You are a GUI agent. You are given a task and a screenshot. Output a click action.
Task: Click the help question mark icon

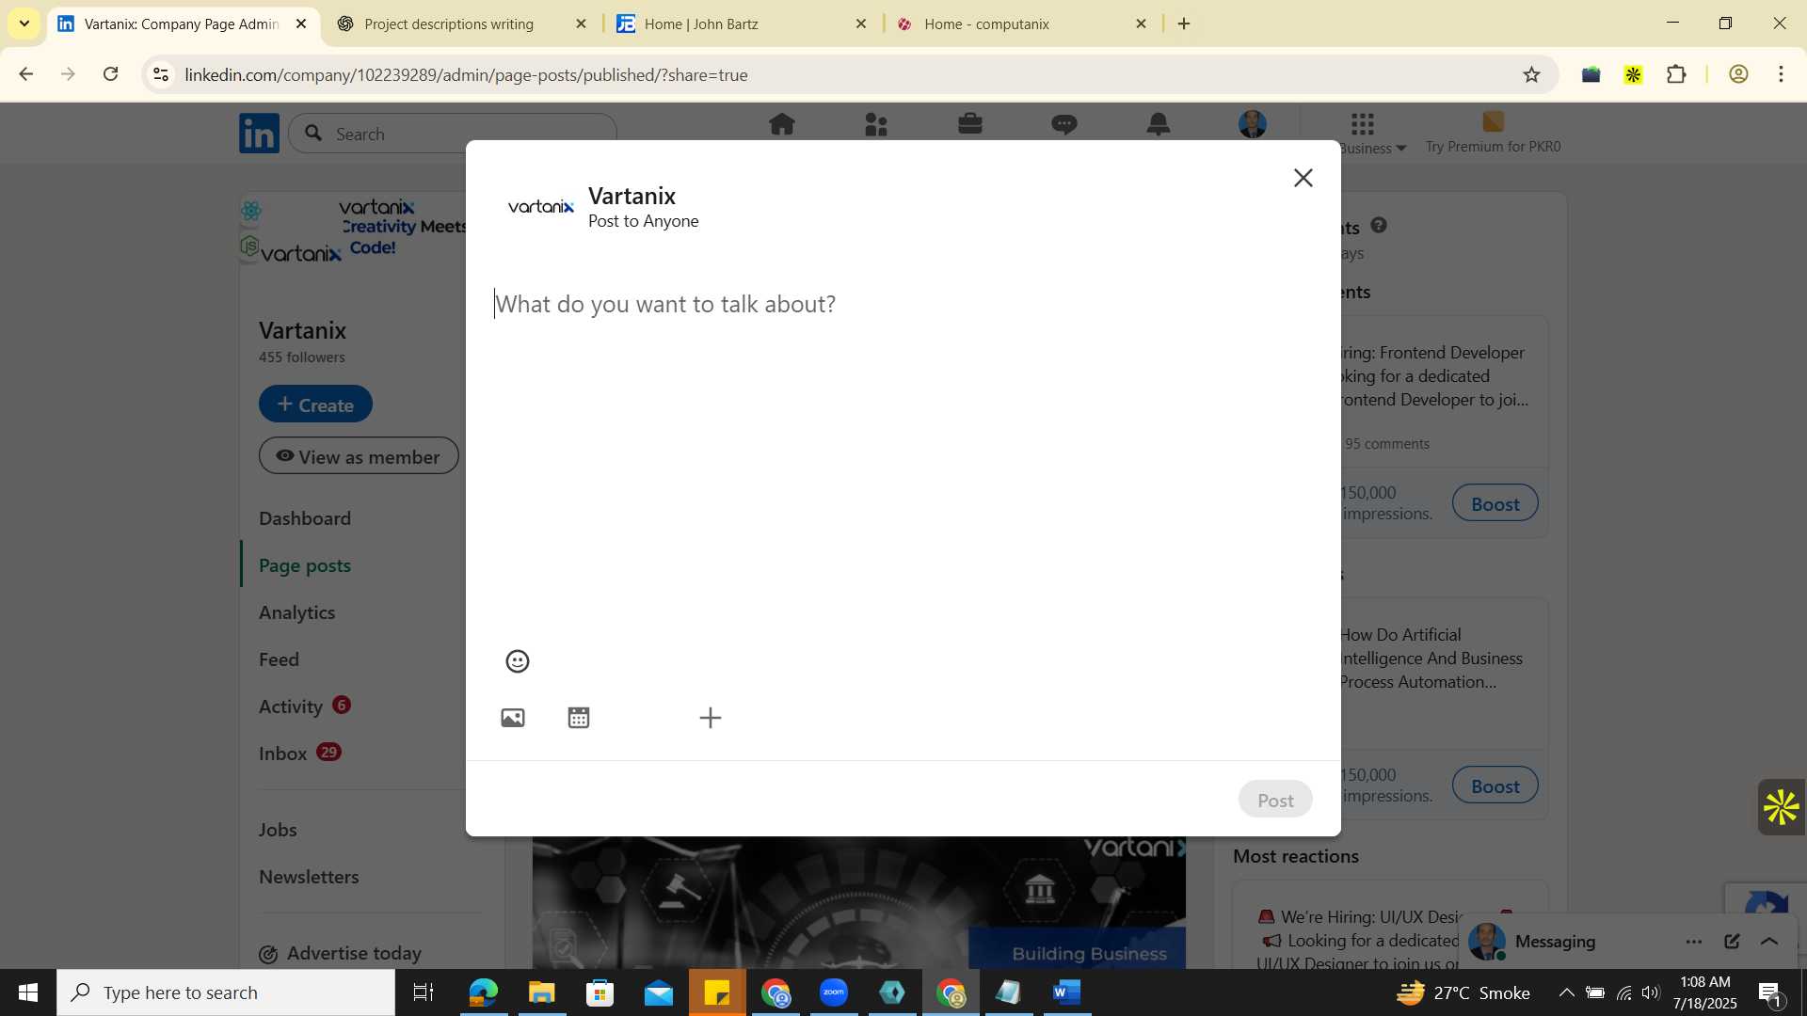1379,225
